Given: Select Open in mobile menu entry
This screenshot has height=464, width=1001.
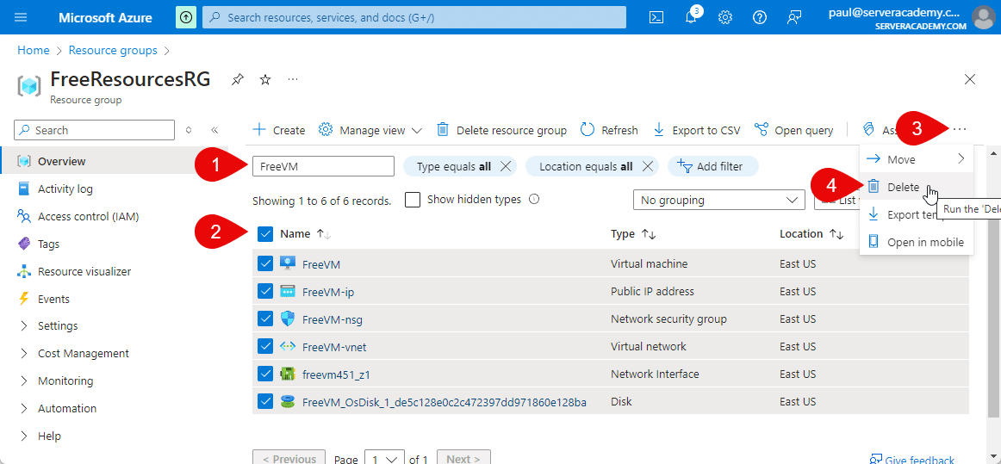Looking at the screenshot, I should (x=925, y=242).
